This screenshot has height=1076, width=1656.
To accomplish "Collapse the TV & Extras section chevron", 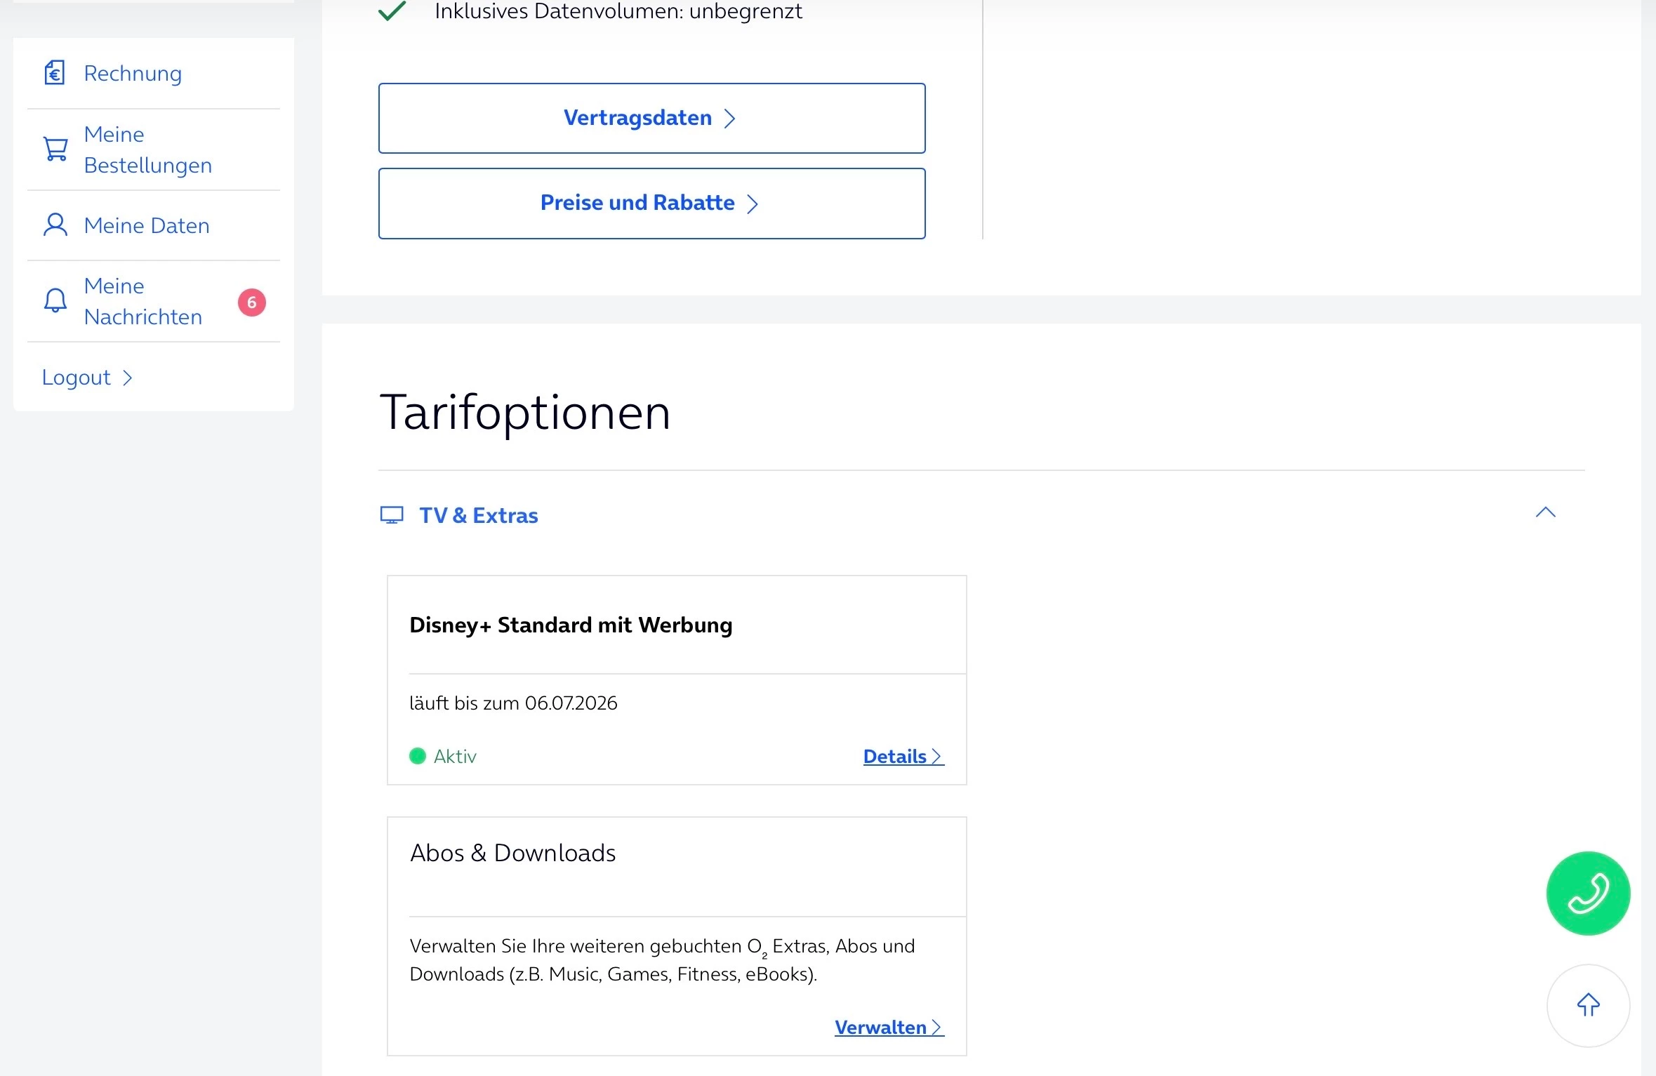I will point(1545,512).
